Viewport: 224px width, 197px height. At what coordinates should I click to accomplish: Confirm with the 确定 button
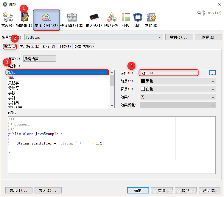click(x=138, y=190)
